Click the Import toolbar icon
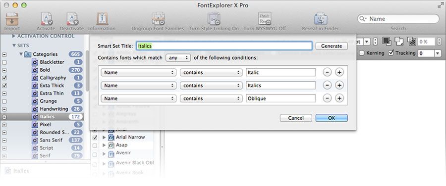Viewport: 446px width, 186px height. tap(12, 19)
